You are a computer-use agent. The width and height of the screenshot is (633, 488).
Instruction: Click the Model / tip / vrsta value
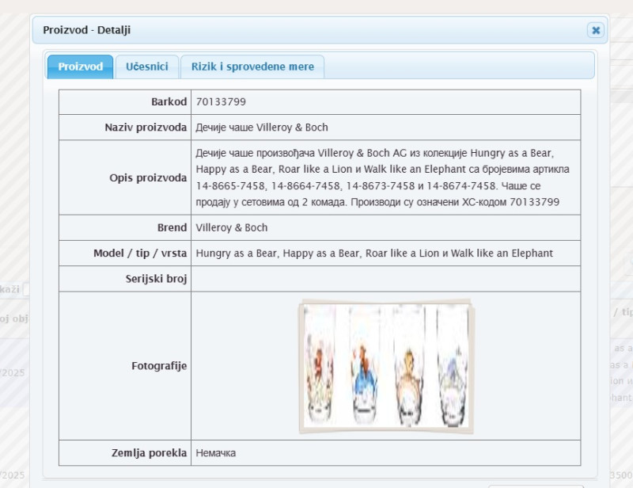[374, 253]
